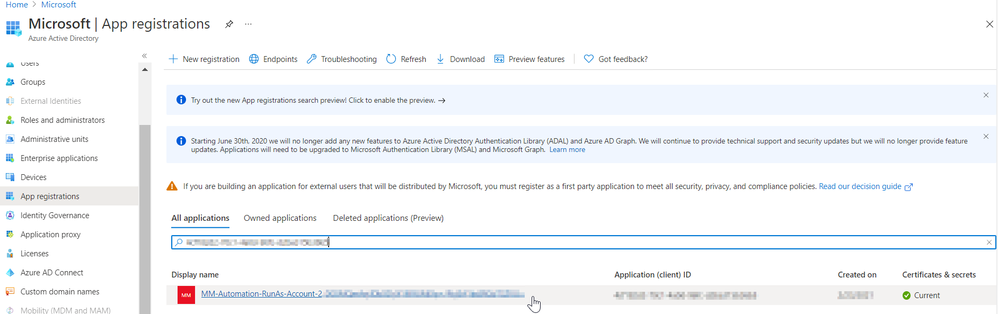Open the ellipsis more options menu
998x314 pixels.
248,24
